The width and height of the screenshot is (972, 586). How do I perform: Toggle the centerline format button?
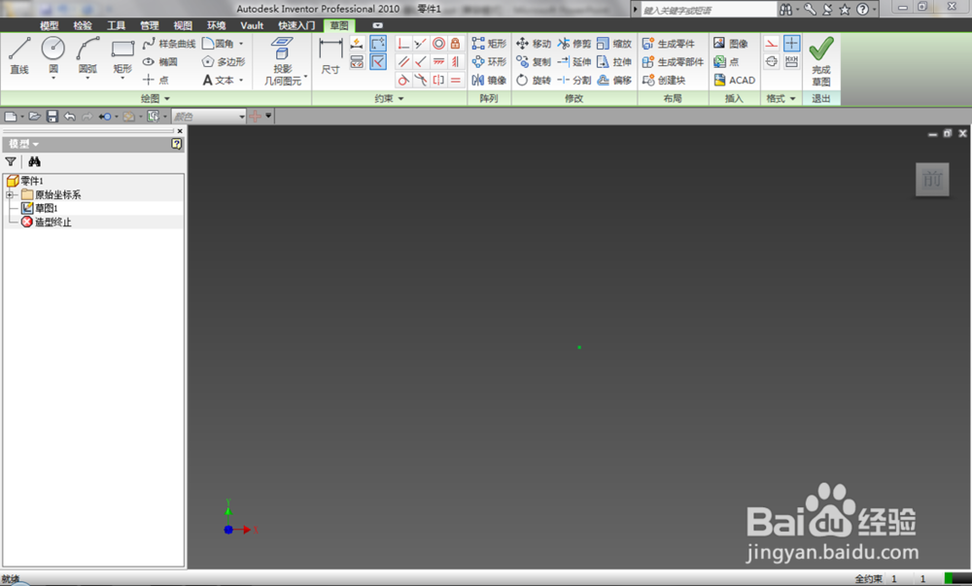point(771,61)
